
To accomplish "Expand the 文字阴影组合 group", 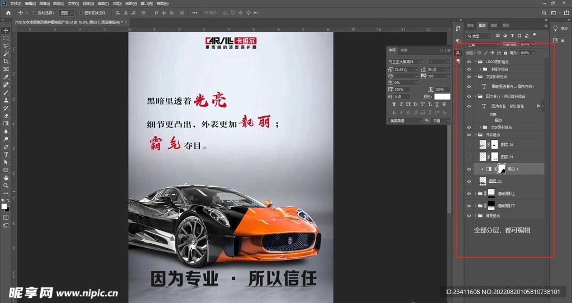I will click(480, 127).
